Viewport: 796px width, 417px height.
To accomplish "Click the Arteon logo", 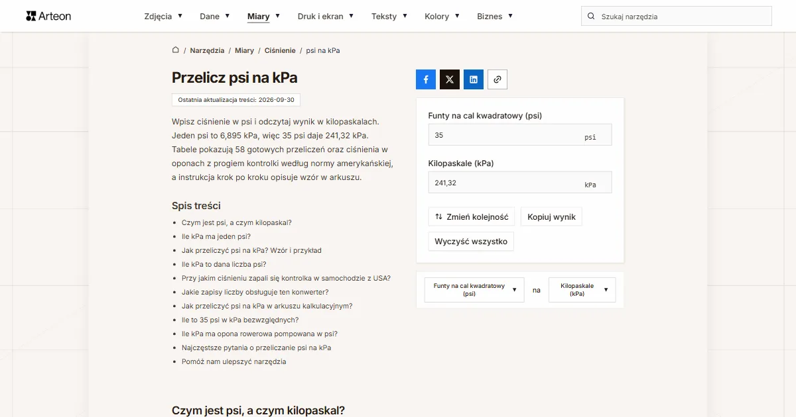I will (48, 16).
